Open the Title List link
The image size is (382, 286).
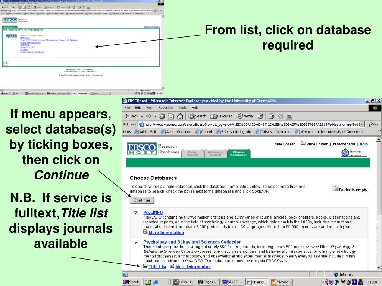(x=157, y=267)
